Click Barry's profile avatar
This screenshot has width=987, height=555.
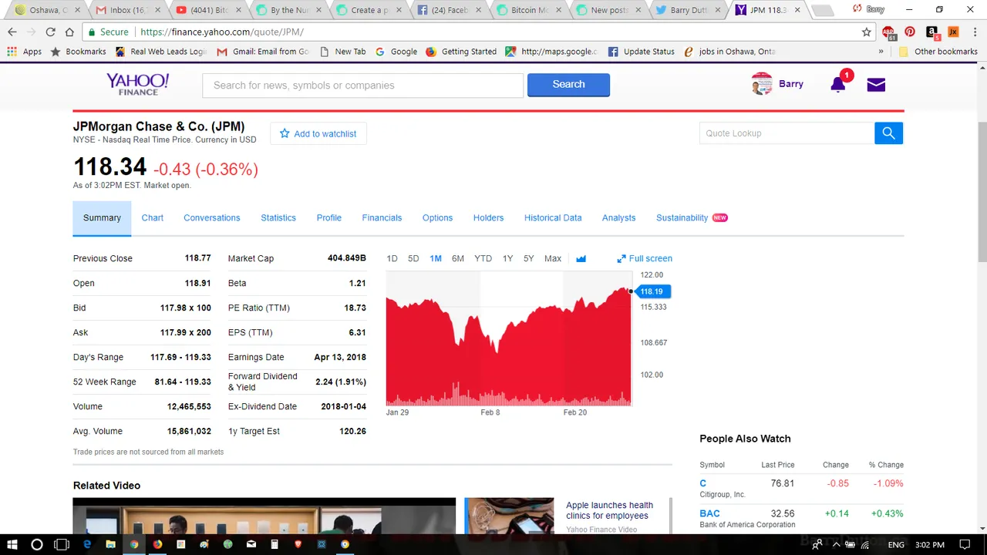coord(762,84)
